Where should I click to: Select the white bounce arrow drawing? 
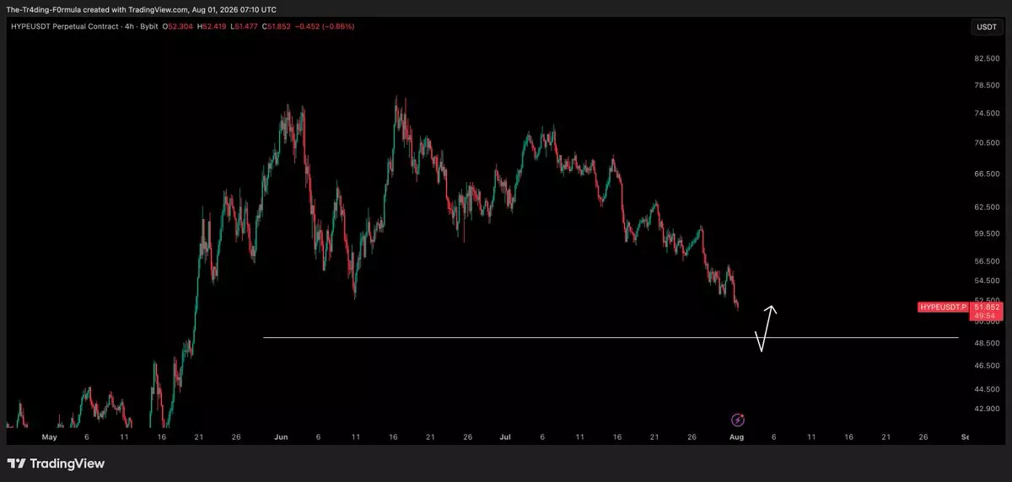coord(767,328)
